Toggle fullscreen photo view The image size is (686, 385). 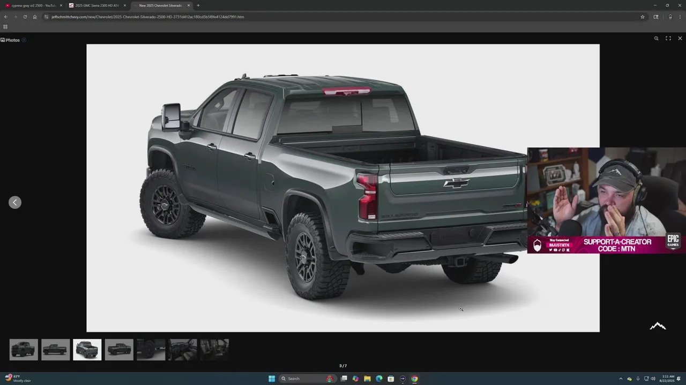pyautogui.click(x=668, y=38)
